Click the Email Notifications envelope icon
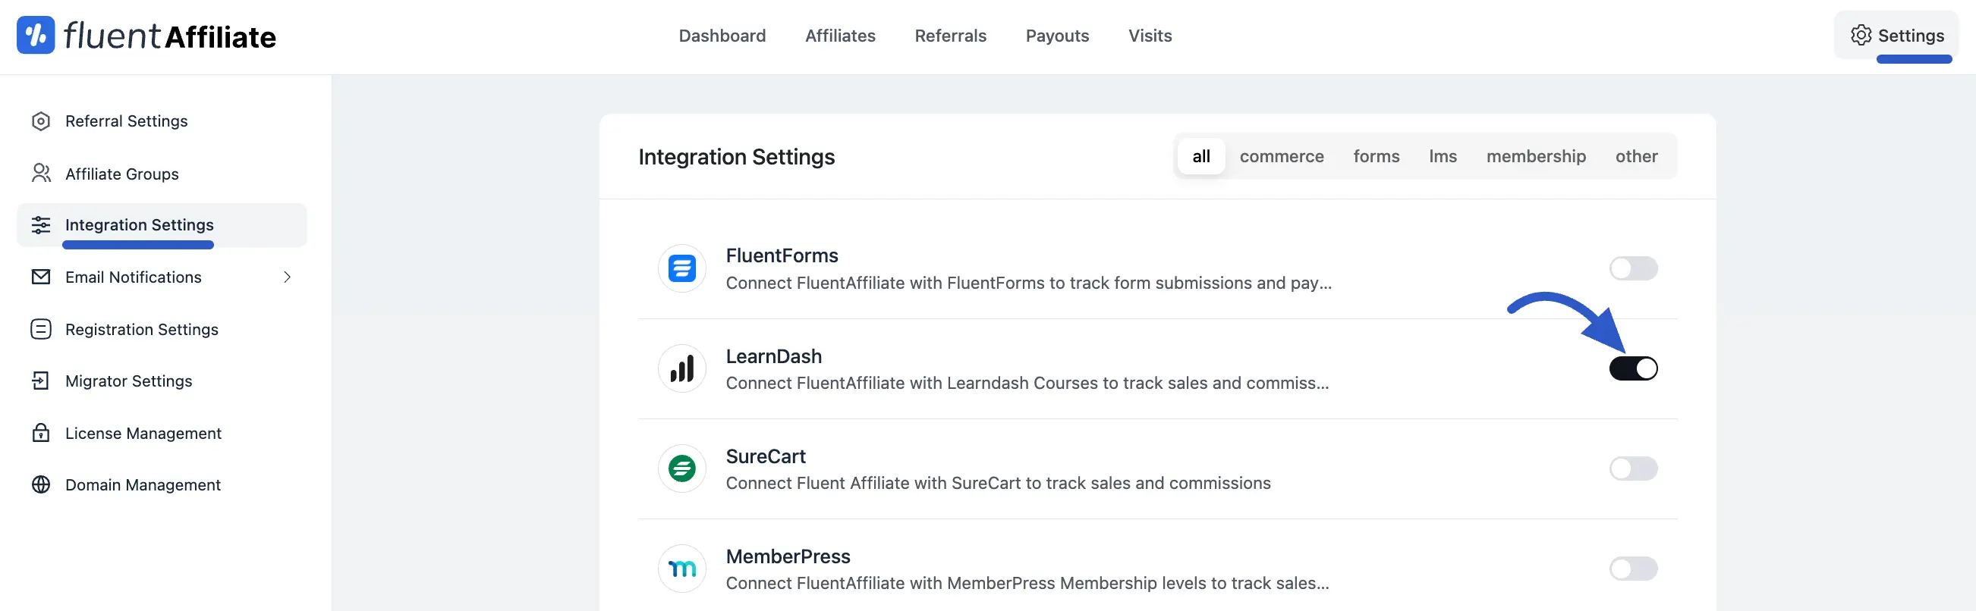The image size is (1976, 611). point(41,277)
